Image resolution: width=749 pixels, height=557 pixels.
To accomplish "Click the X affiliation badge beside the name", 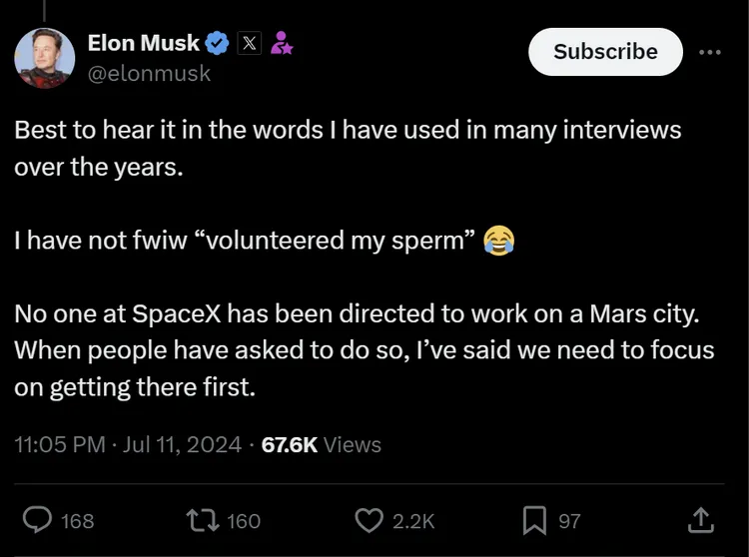I will 251,43.
